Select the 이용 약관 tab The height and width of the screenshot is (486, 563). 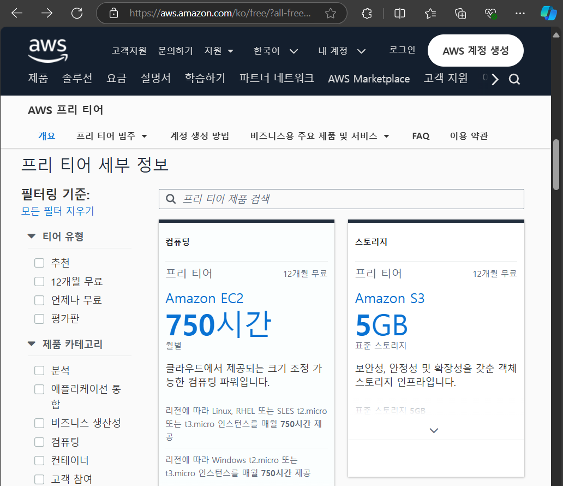[469, 136]
